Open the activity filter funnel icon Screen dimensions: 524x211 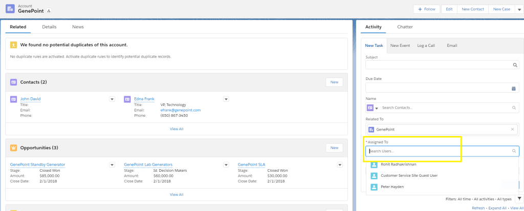coord(519,199)
